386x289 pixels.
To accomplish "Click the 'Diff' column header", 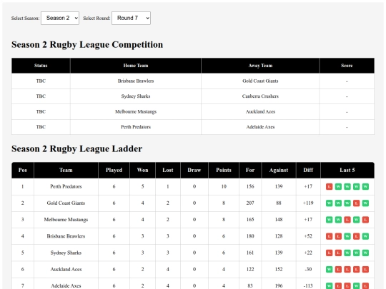I will pos(308,170).
